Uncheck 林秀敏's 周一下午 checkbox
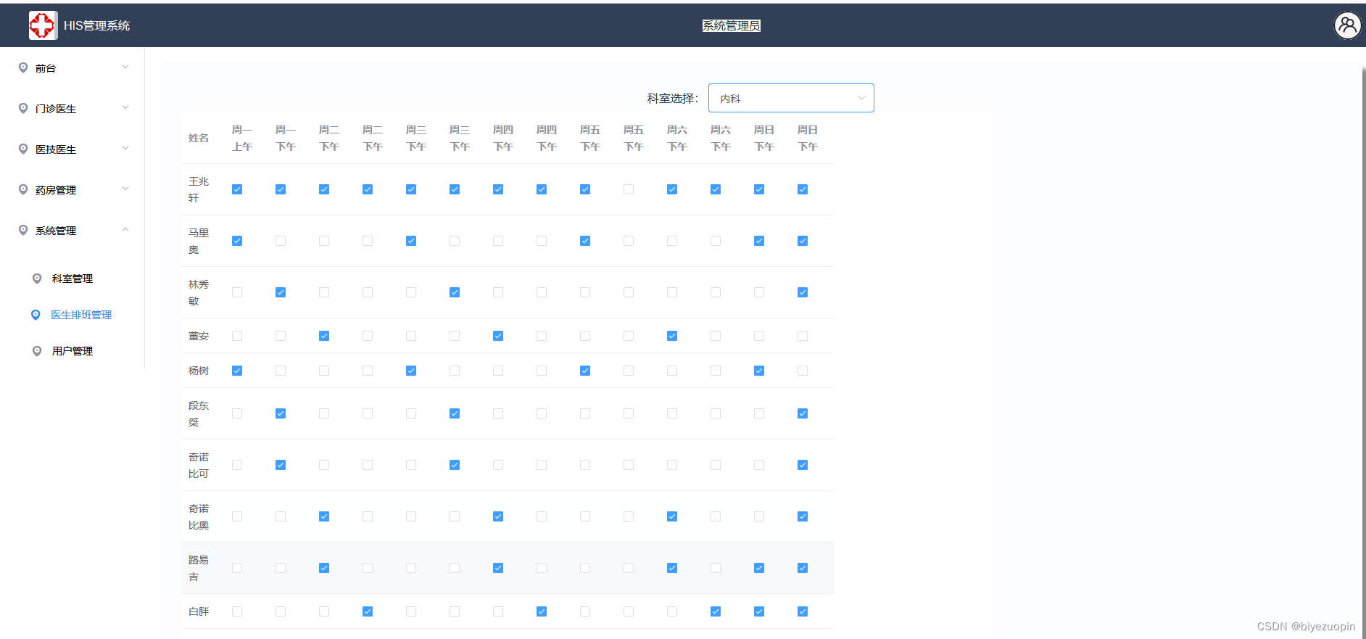This screenshot has width=1366, height=639. coord(281,292)
